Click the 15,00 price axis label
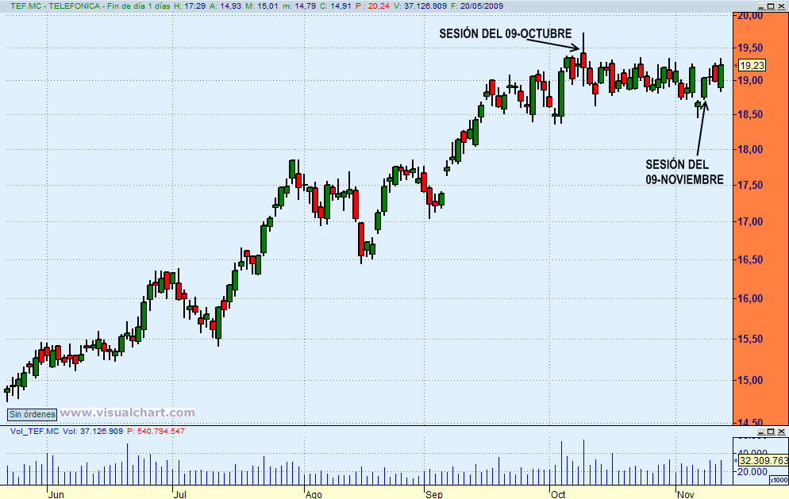Screen dimensions: 789x499 coord(750,380)
